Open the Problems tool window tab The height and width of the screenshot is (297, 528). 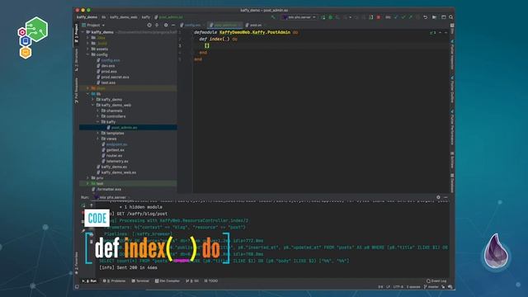(114, 280)
